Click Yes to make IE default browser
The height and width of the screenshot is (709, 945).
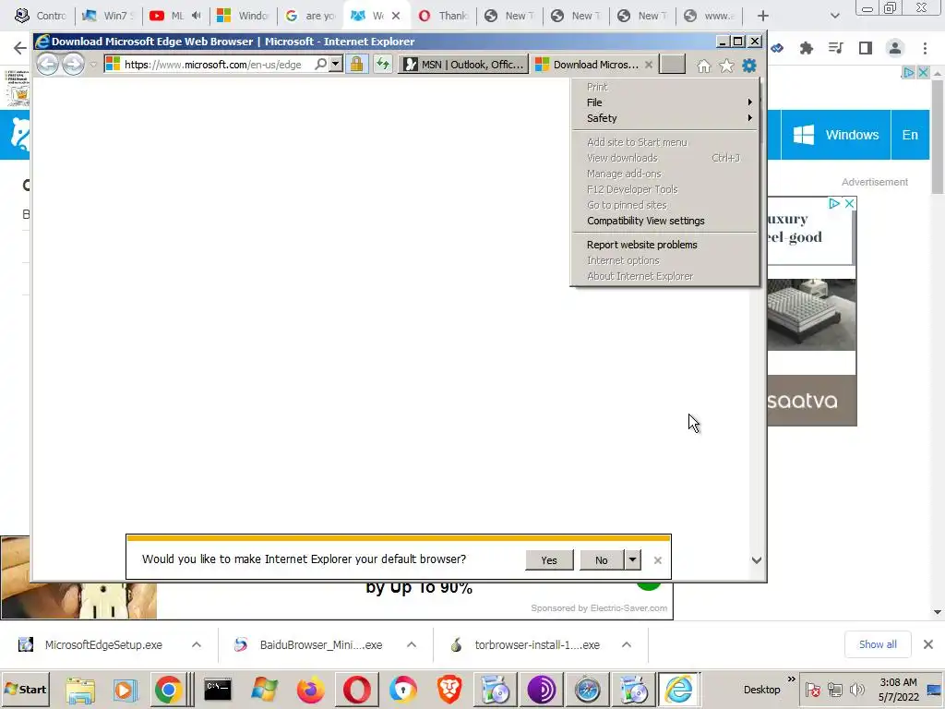pyautogui.click(x=549, y=560)
